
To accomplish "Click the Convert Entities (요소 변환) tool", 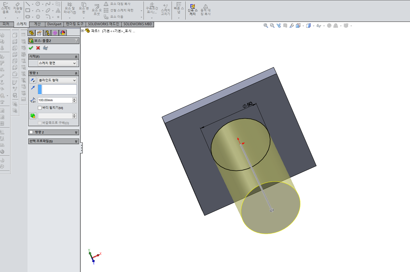I will (84, 8).
